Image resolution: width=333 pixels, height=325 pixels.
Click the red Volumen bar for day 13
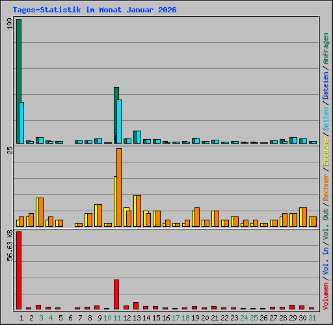click(x=136, y=306)
